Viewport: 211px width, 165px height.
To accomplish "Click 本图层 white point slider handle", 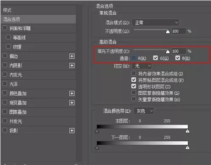I will point(187,131).
